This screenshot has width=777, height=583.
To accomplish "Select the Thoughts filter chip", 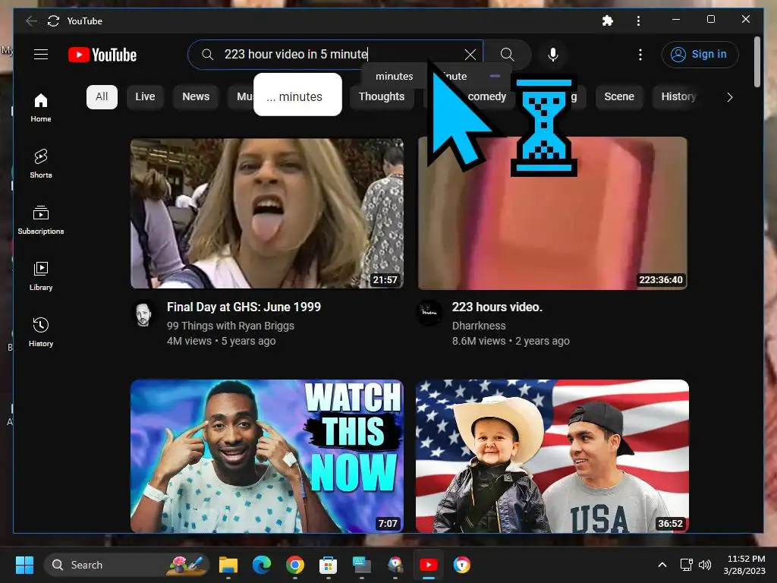I will tap(382, 96).
